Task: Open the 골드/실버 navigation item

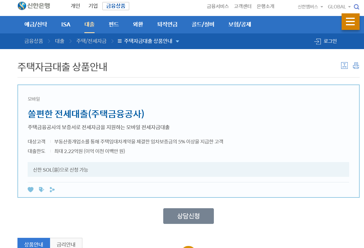Action: pyautogui.click(x=203, y=24)
